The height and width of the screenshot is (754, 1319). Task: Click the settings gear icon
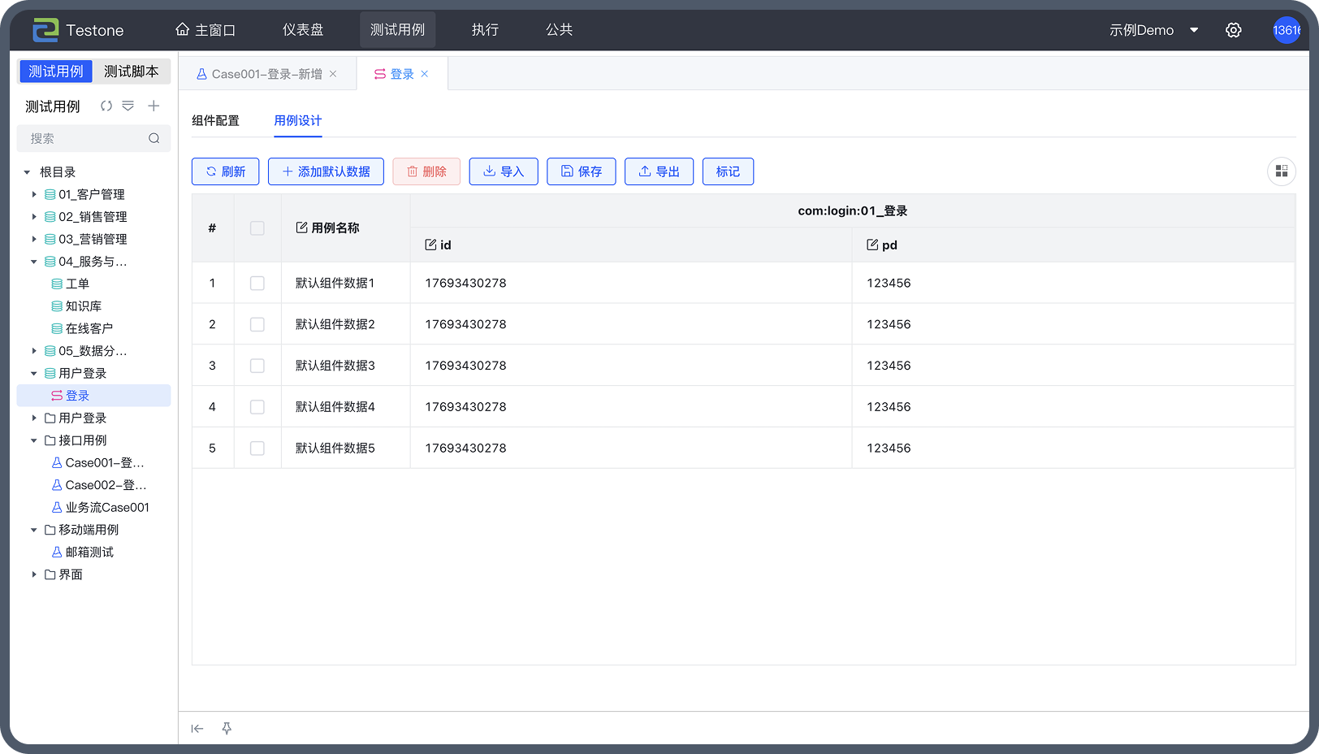point(1233,30)
